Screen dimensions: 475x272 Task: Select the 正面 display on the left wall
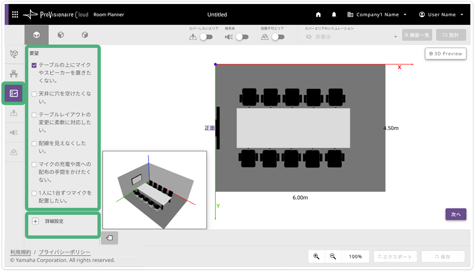[218, 128]
